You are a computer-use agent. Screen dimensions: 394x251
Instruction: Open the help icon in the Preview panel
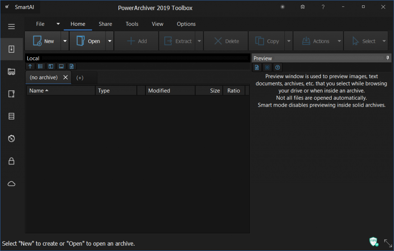point(277,67)
